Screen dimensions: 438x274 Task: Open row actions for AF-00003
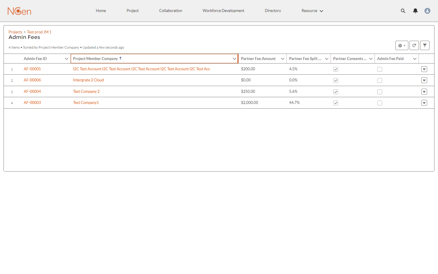(424, 103)
